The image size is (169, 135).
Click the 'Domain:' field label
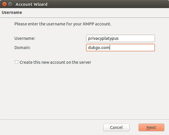click(x=22, y=48)
